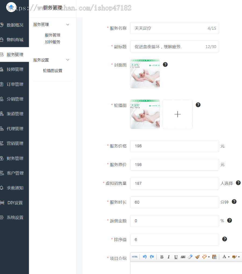Click the 副标题 input field

[175, 46]
